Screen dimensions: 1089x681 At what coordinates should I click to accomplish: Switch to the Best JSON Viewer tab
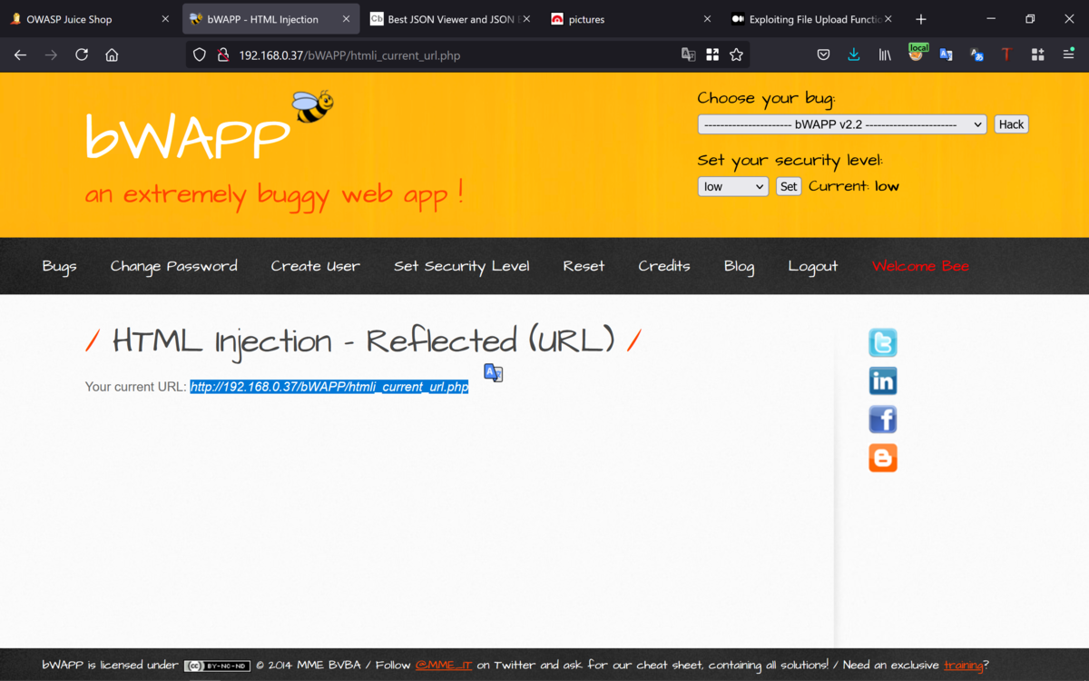pyautogui.click(x=451, y=19)
